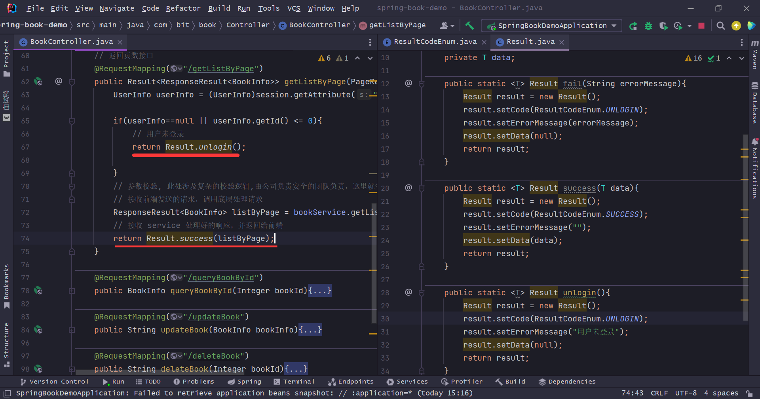Viewport: 760px width, 399px height.
Task: Open the Services tool window
Action: pyautogui.click(x=407, y=382)
